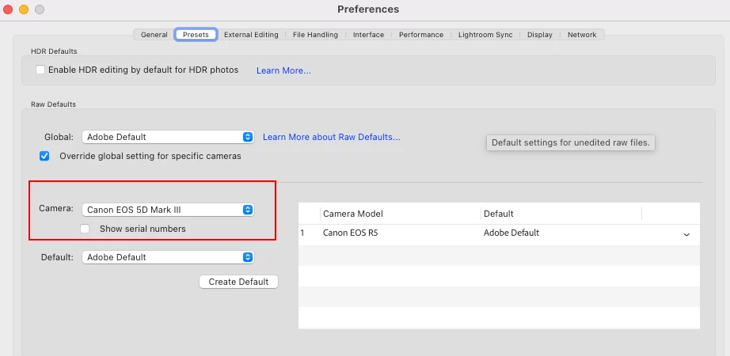Uncheck Override global setting for specific cameras

[x=44, y=156]
